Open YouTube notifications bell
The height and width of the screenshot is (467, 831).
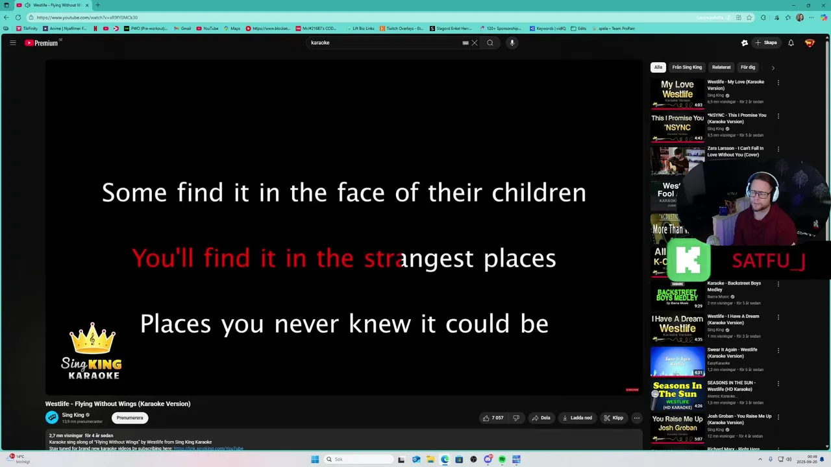click(x=791, y=43)
